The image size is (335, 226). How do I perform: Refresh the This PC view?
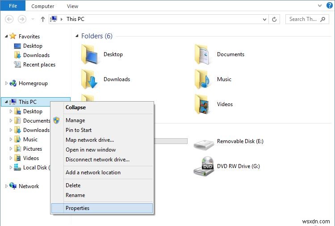[274, 20]
